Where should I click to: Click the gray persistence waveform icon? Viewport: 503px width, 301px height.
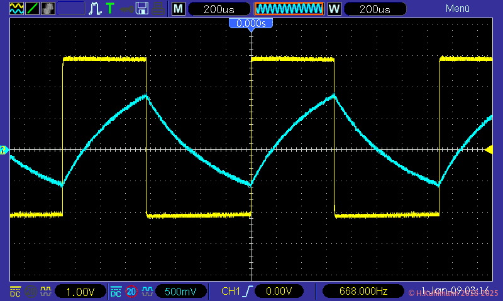click(48, 9)
